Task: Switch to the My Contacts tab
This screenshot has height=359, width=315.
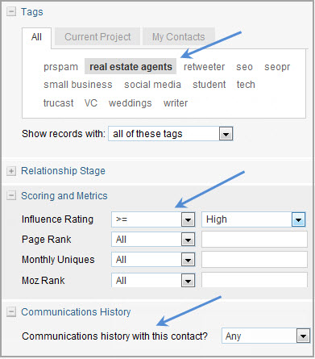Action: [x=179, y=37]
